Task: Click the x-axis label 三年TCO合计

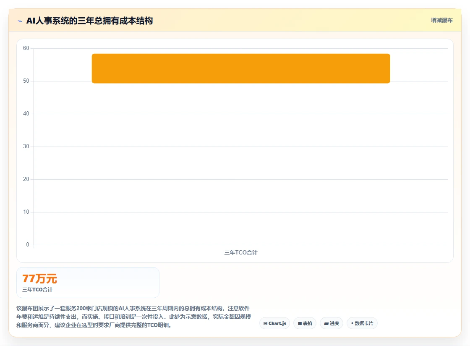Action: pyautogui.click(x=241, y=252)
